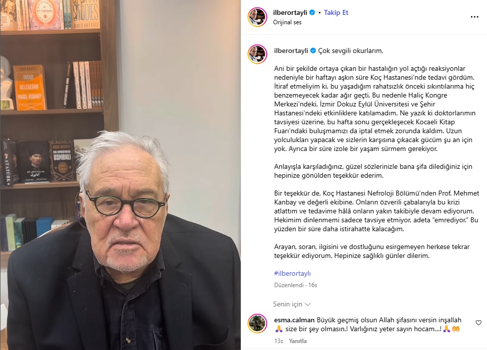
Task: Open ilberortayli username in the caption
Action: [291, 50]
